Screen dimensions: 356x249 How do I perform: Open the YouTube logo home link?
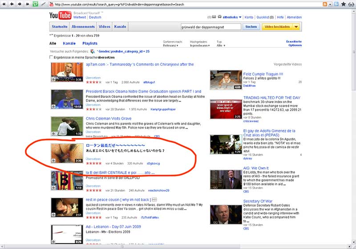point(61,16)
